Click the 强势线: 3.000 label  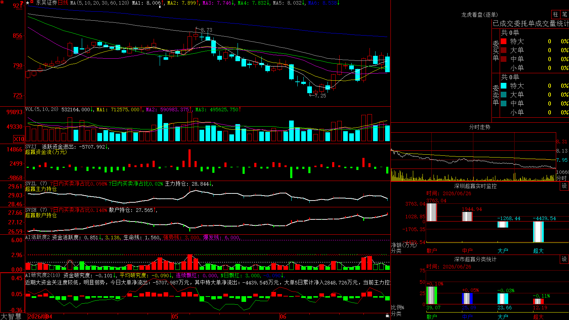181,238
